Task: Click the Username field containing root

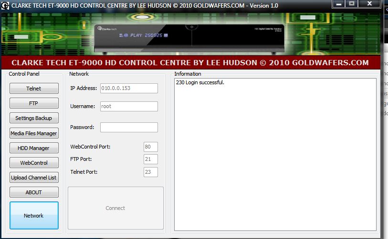Action: (x=129, y=107)
